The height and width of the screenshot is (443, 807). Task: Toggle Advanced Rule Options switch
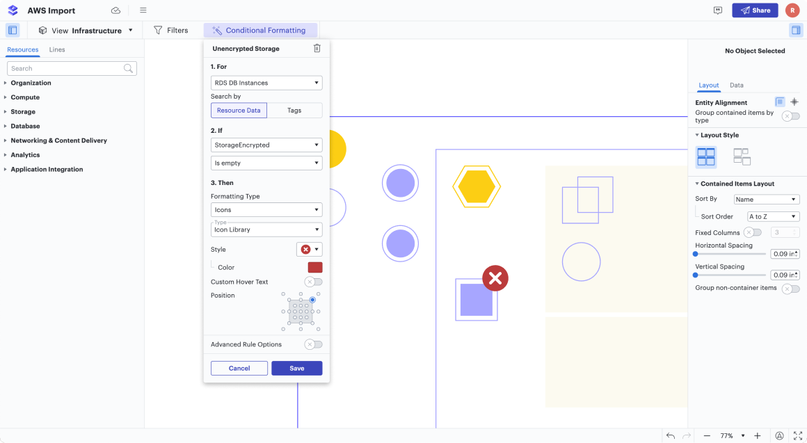(x=314, y=344)
